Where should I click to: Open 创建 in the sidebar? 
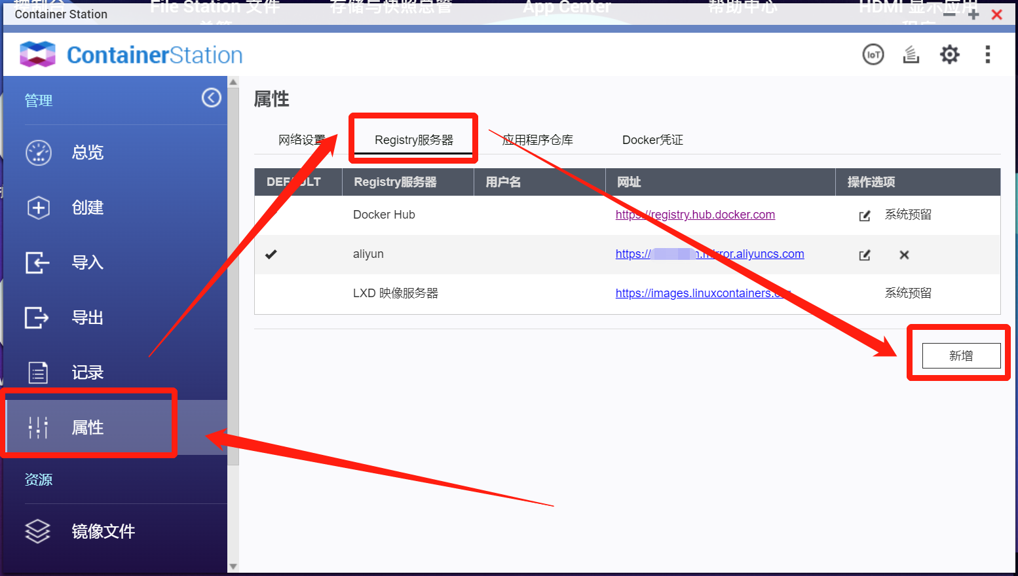[88, 207]
